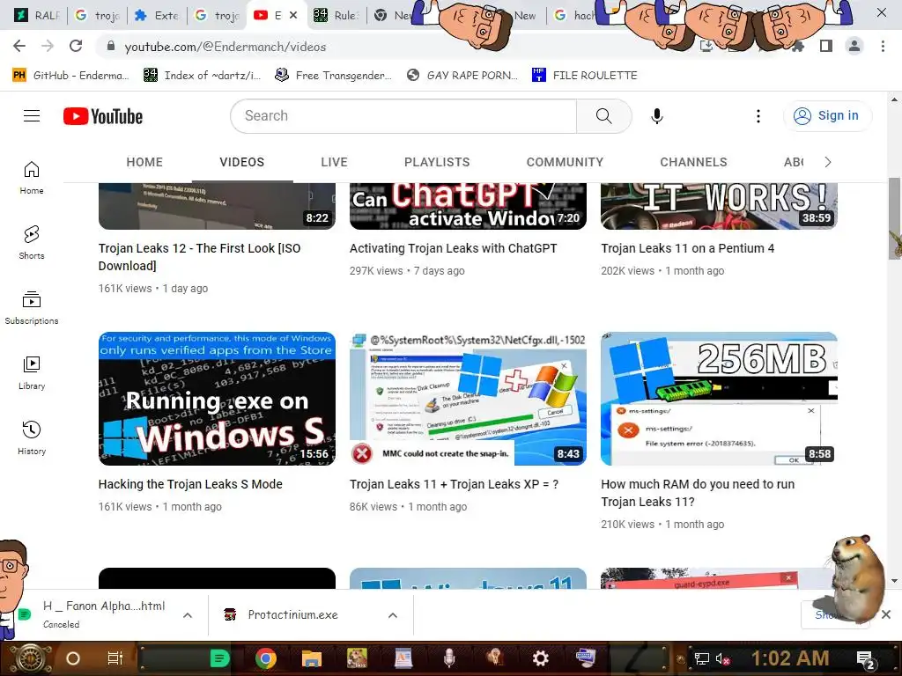This screenshot has width=902, height=676.
Task: Switch to the RALF browser tab
Action: pos(35,16)
